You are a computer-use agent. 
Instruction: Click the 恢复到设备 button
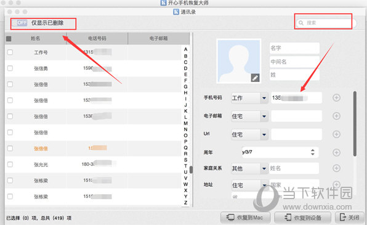click(x=302, y=218)
